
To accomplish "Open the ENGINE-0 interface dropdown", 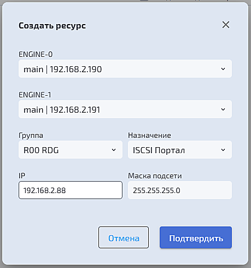I will pyautogui.click(x=125, y=69).
